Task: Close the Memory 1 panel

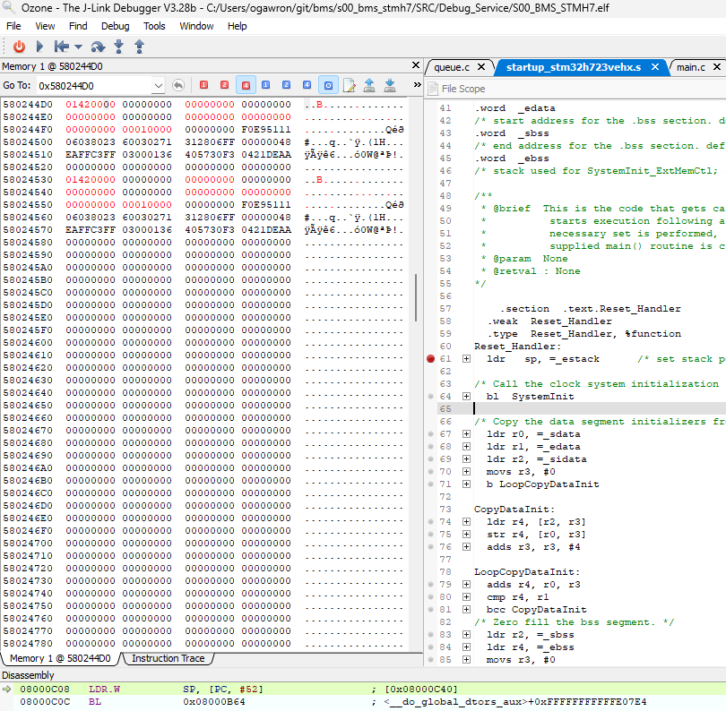Action: [416, 65]
